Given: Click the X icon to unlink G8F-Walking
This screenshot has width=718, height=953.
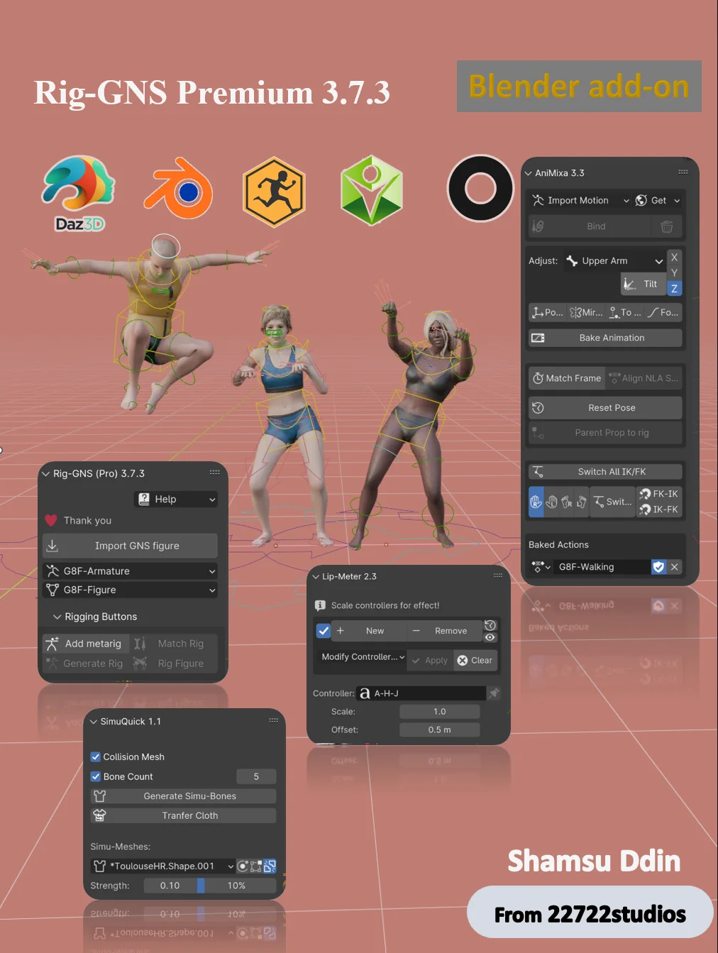Looking at the screenshot, I should click(x=675, y=567).
